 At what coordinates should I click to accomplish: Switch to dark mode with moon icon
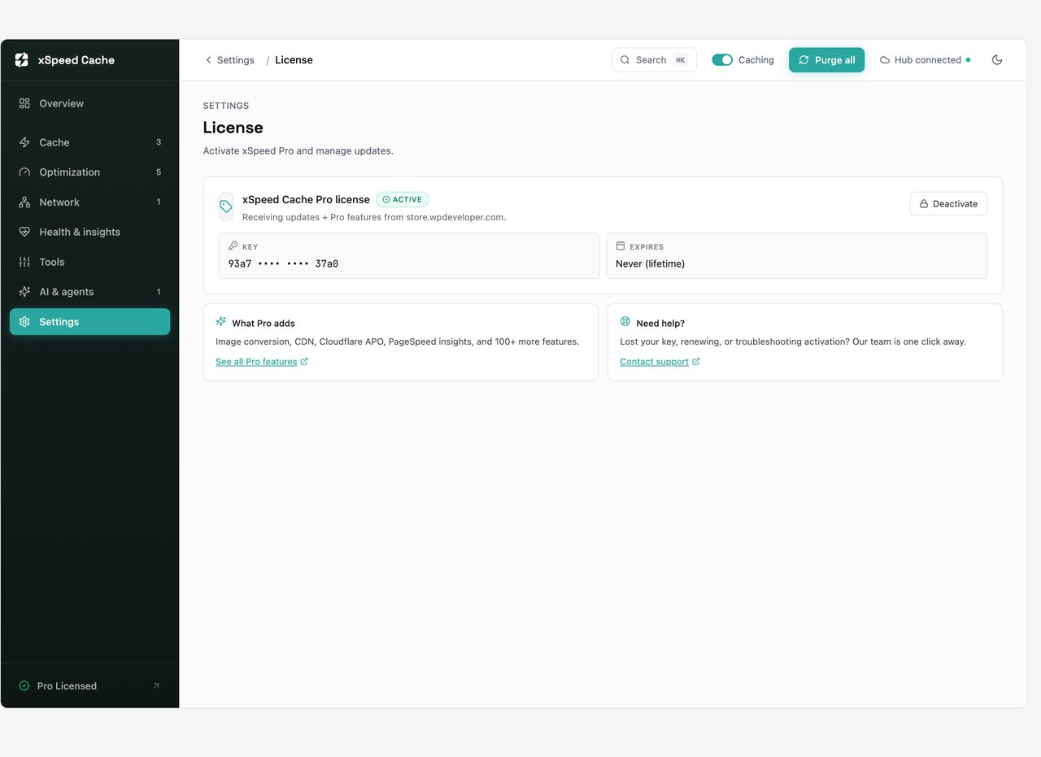click(x=997, y=60)
